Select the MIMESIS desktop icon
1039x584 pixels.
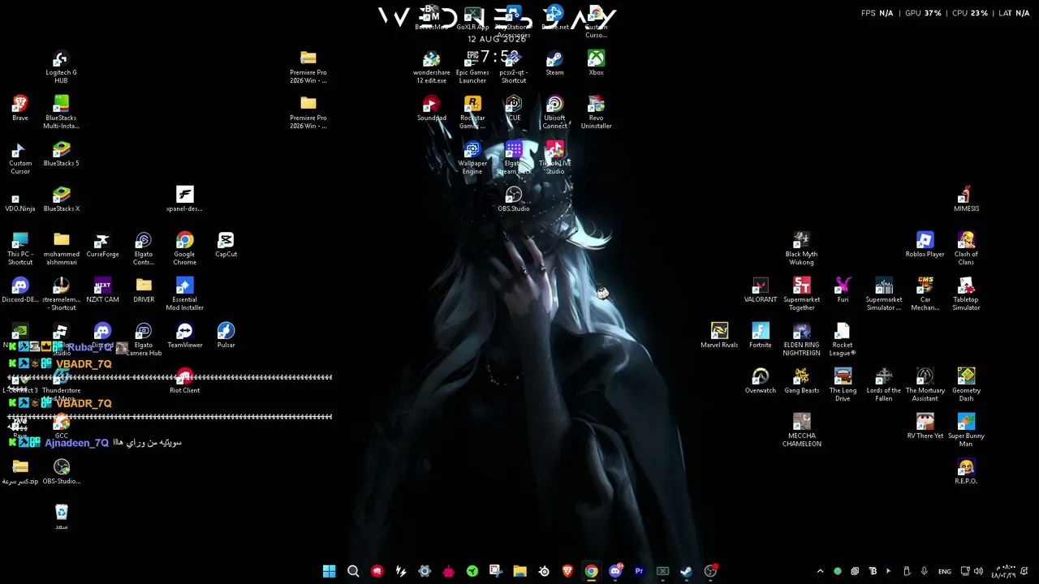tap(966, 200)
